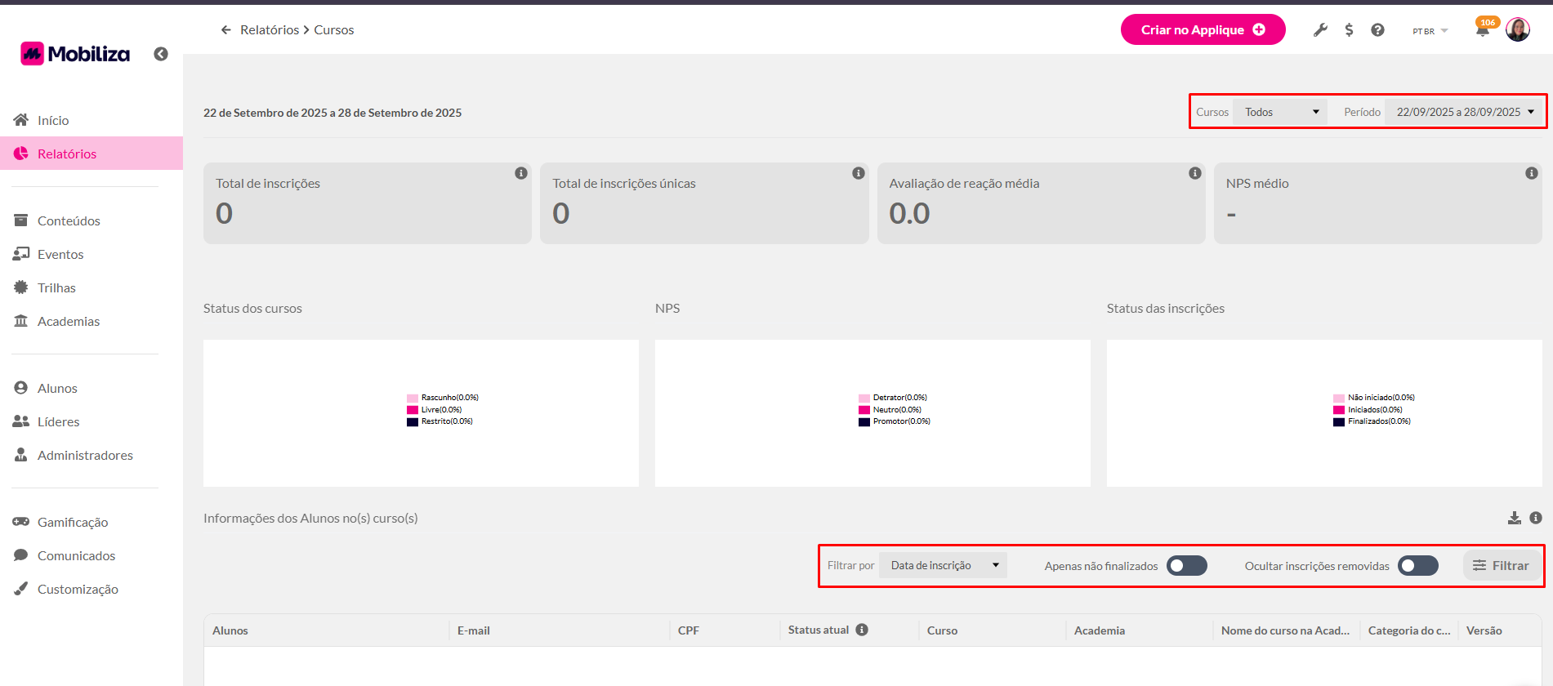Click the info icon on NPS médio card
The image size is (1553, 686).
[1531, 173]
